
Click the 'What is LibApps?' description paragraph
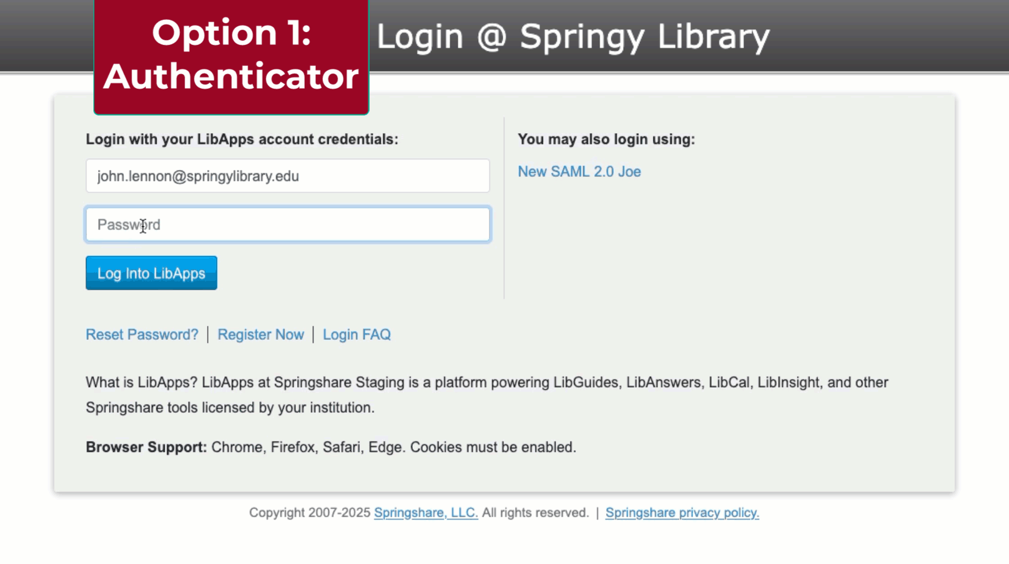tap(486, 383)
